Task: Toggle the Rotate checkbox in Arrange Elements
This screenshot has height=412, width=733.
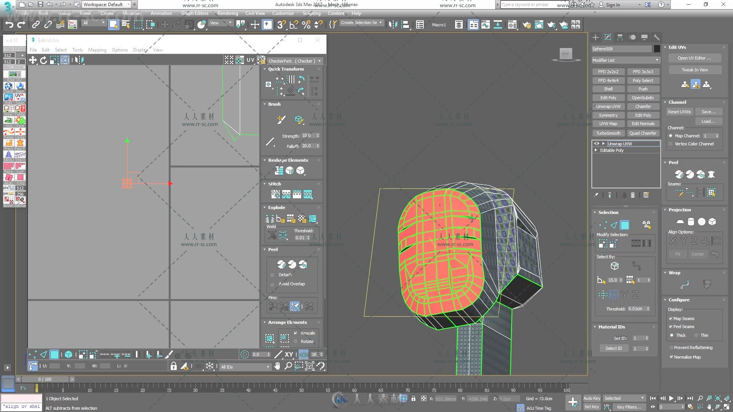Action: click(x=295, y=341)
